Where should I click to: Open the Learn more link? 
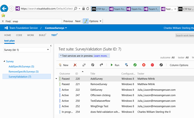[100, 56]
